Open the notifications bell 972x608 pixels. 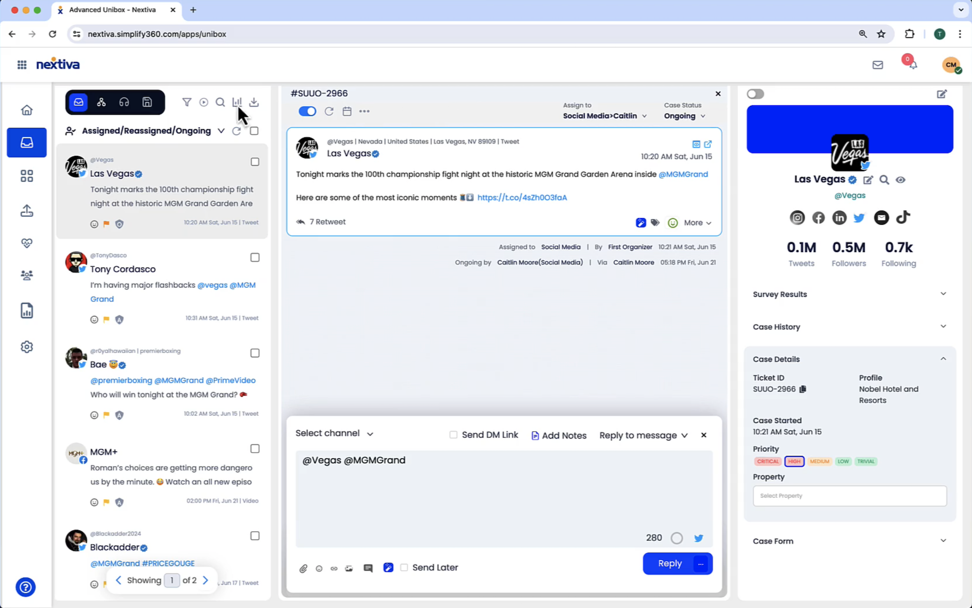(x=913, y=65)
